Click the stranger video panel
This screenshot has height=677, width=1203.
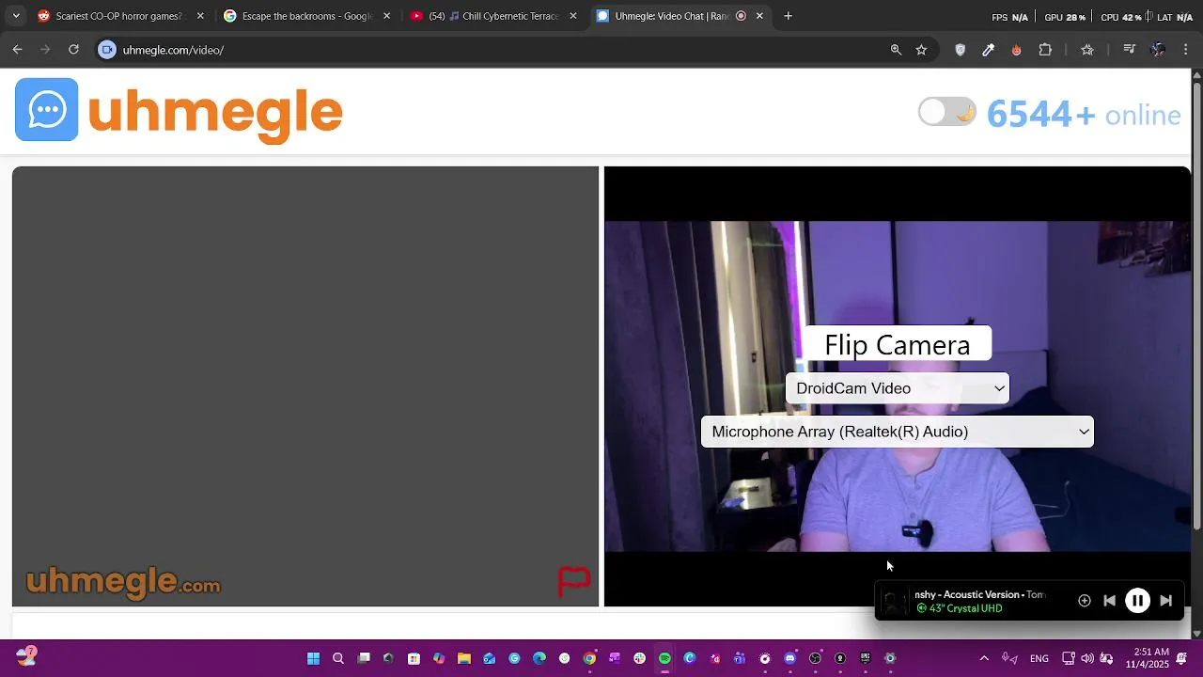(x=305, y=386)
